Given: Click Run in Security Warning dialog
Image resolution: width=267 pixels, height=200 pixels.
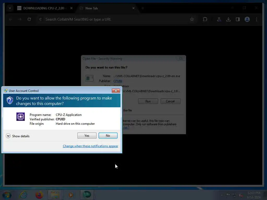Looking at the screenshot, I should point(148,101).
